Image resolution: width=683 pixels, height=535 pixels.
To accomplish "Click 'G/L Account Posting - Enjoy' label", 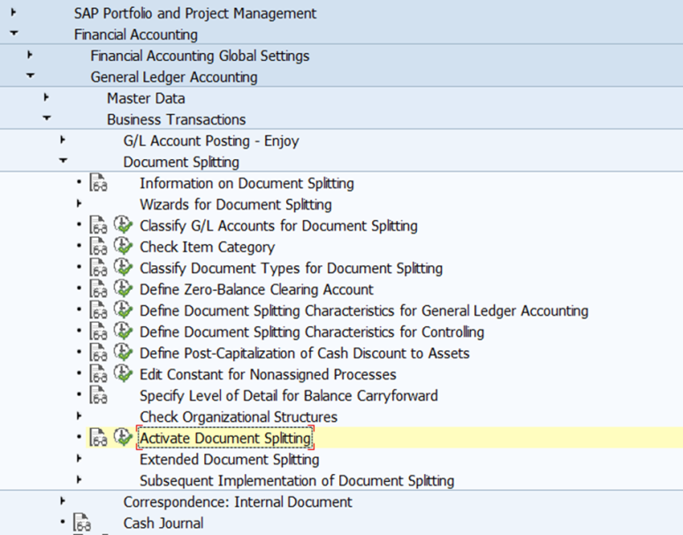I will [211, 141].
